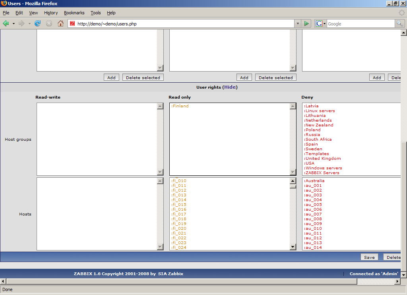The height and width of the screenshot is (295, 407).
Task: Expand the address bar URL history dropdown
Action: [x=298, y=23]
